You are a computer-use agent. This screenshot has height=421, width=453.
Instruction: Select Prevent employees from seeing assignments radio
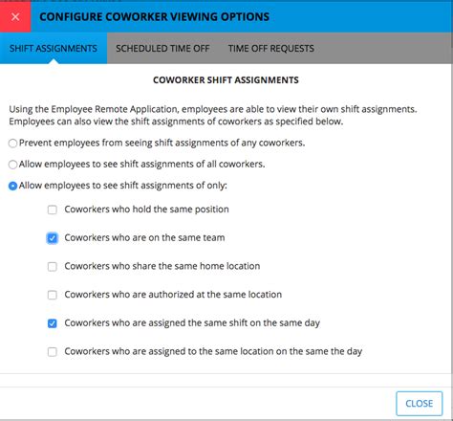[12, 144]
